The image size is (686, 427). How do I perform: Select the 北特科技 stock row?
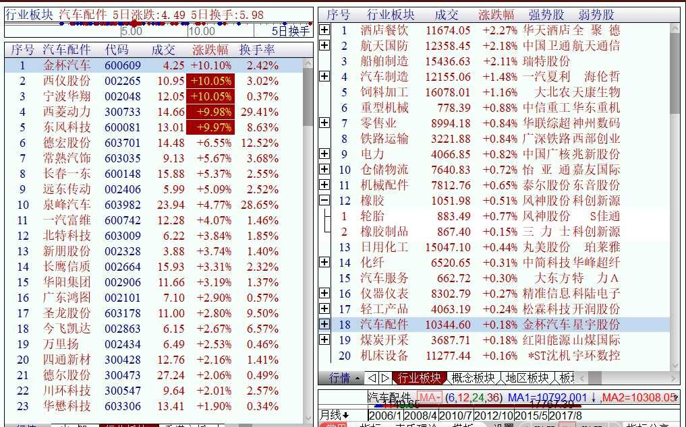tap(154, 236)
